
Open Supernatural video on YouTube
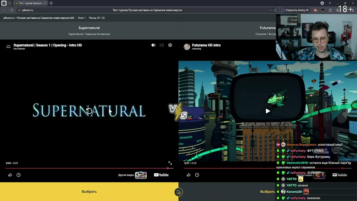click(x=161, y=175)
